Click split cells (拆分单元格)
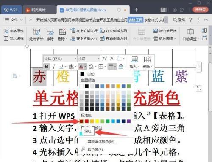The image size is (212, 162). 165,31
